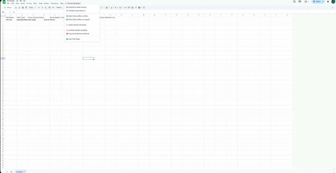Click the Functions sigma icon

pos(144,8)
